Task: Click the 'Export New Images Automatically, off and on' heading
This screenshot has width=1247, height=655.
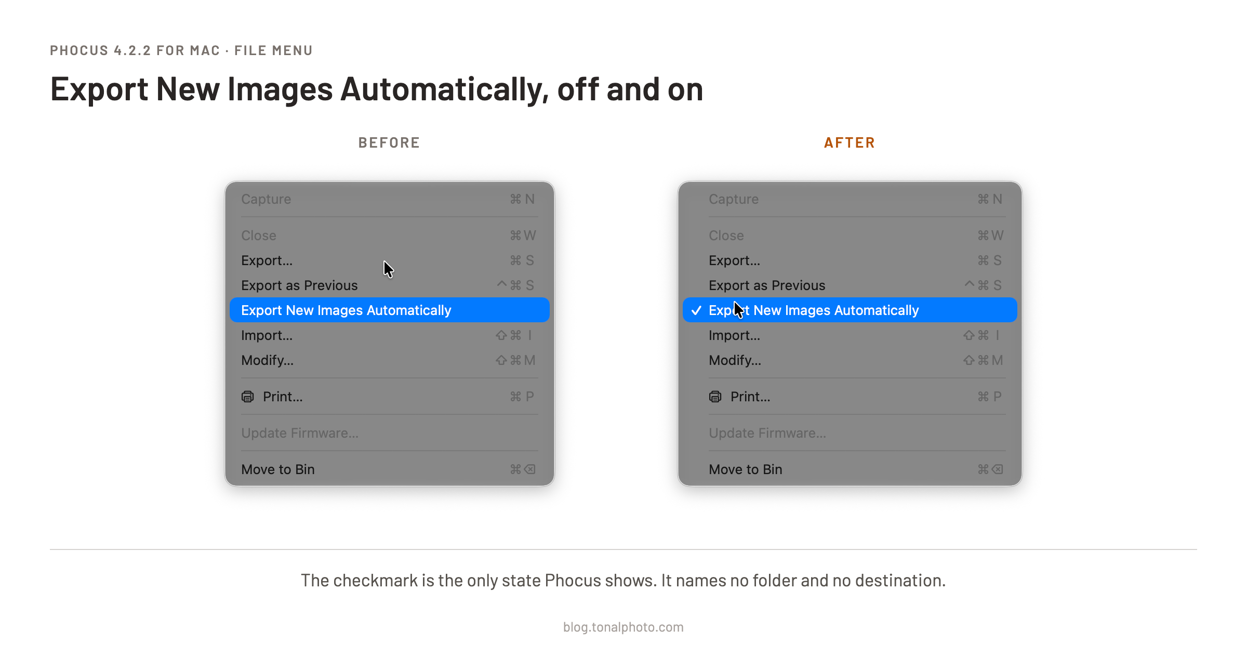Action: 377,89
